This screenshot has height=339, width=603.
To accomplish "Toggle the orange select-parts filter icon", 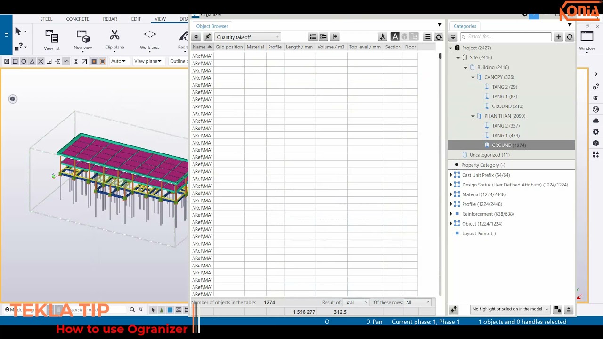I will point(94,61).
